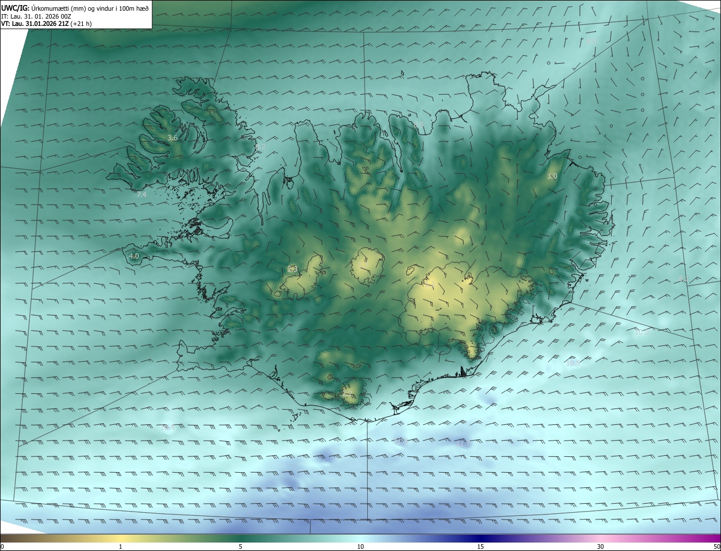Image resolution: width=721 pixels, height=551 pixels.
Task: Click the 3.0 value label in the northeast
Action: tap(552, 176)
